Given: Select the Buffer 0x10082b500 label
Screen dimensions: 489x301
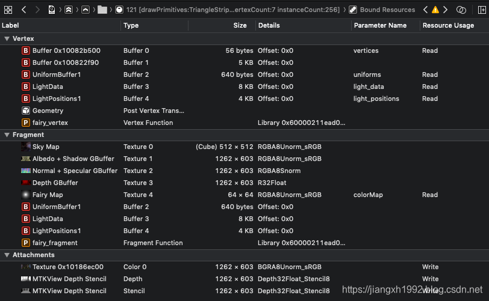Looking at the screenshot, I should click(x=66, y=50).
